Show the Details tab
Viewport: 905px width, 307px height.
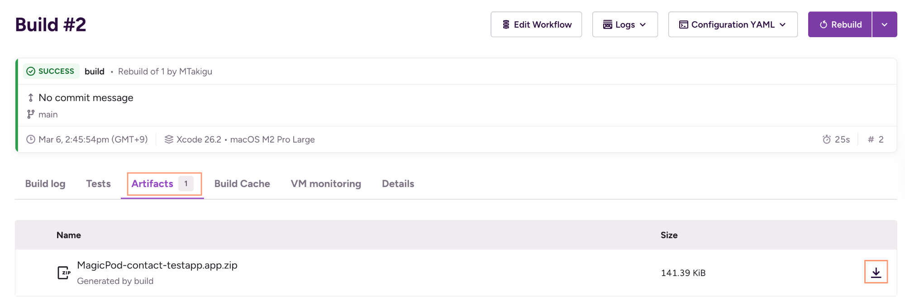click(398, 184)
